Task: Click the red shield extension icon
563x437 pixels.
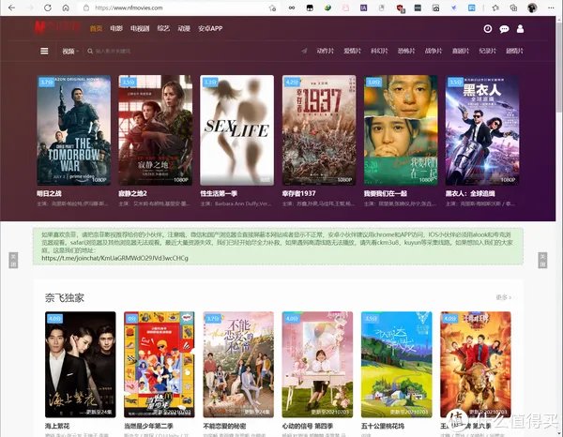Action: 401,8
